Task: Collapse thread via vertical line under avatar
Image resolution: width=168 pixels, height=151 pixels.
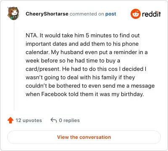Action: [x=14, y=66]
